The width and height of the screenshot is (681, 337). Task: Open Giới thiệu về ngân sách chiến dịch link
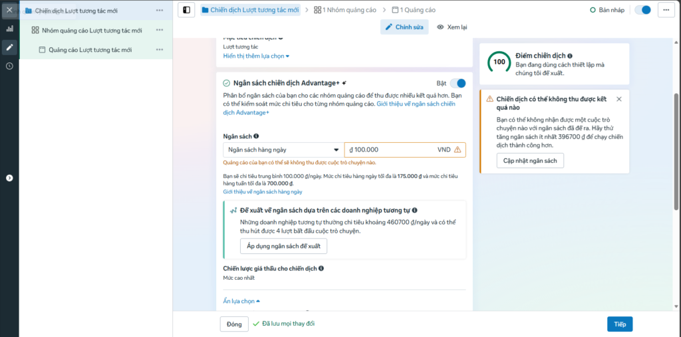[x=339, y=108]
